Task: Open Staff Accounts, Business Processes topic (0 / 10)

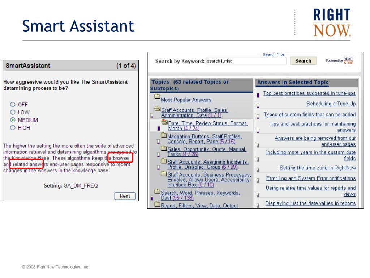Action: click(x=209, y=180)
